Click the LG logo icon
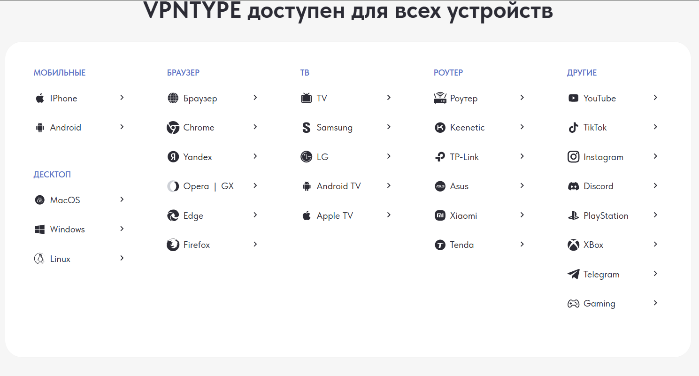This screenshot has height=376, width=699. tap(307, 157)
